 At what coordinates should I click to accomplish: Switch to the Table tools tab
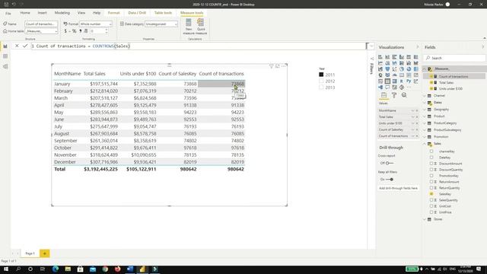click(x=163, y=13)
